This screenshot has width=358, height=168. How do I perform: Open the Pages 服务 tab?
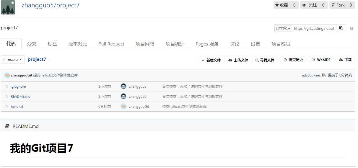[207, 44]
